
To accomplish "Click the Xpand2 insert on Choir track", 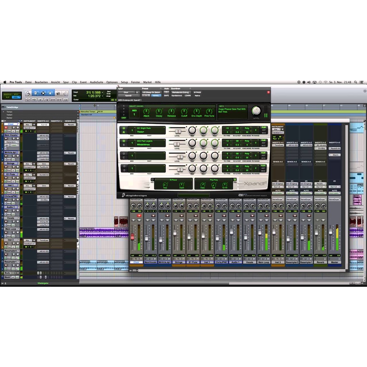I will click(x=44, y=125).
